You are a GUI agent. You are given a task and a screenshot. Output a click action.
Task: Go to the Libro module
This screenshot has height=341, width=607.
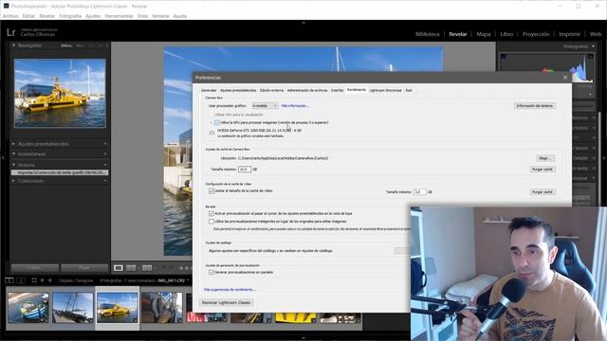(x=506, y=34)
